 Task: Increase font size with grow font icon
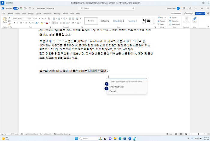(x=36, y=19)
